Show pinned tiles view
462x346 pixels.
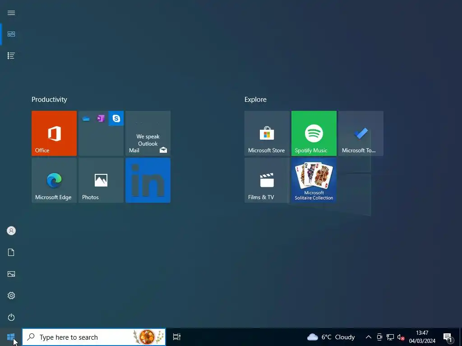point(11,34)
